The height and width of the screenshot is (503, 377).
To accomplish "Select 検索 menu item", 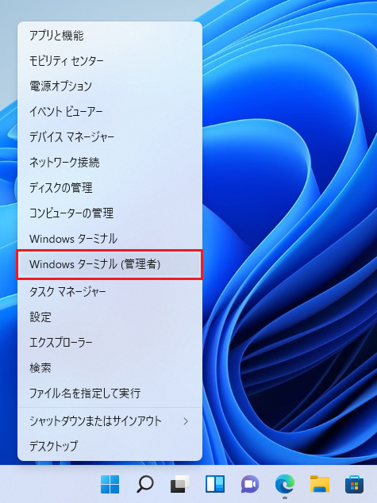I will 110,367.
